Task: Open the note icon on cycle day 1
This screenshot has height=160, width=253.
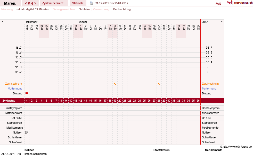Action: (x=27, y=132)
